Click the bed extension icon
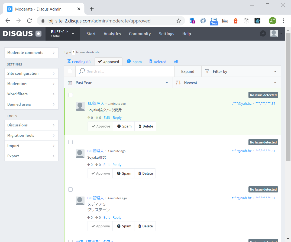 tap(225, 21)
